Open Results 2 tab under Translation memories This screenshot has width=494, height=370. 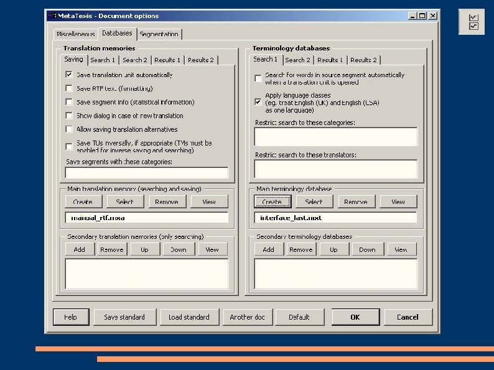[201, 60]
